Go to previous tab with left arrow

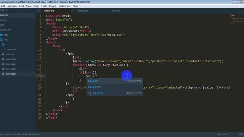click(37, 11)
